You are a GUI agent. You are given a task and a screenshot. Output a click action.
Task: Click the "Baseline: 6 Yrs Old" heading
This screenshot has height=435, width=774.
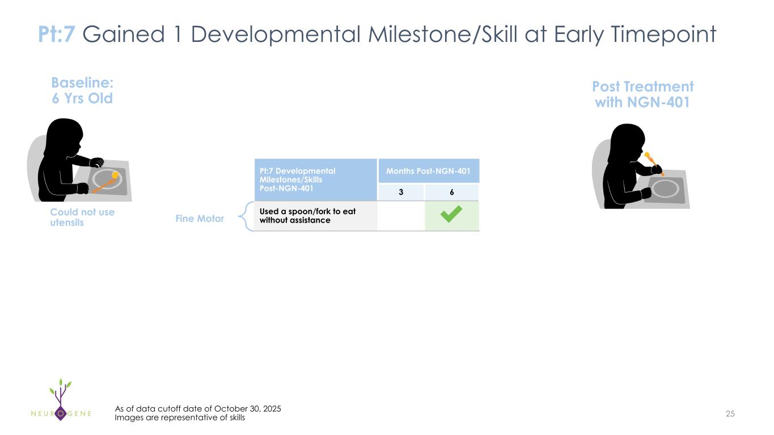click(x=83, y=91)
